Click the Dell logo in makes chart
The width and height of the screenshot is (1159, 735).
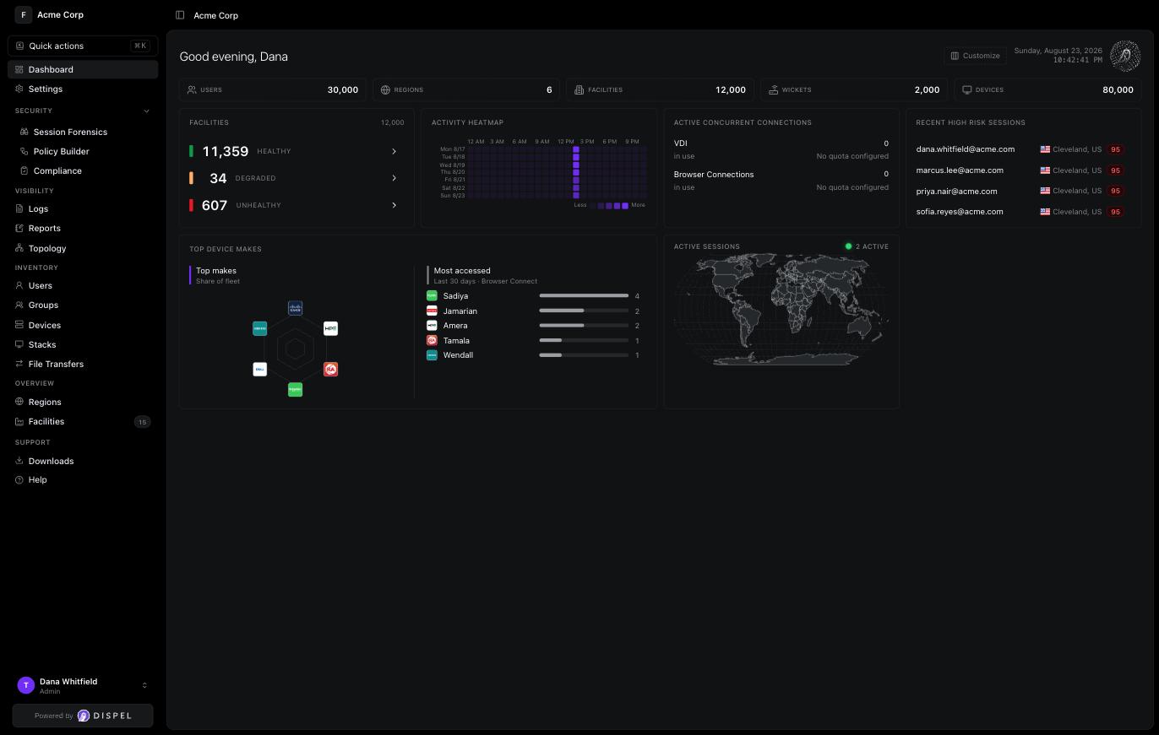pos(260,370)
